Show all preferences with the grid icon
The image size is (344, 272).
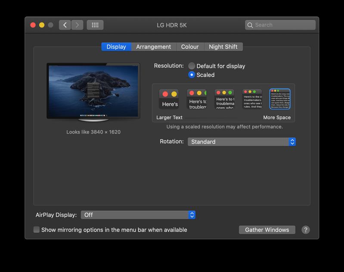point(95,25)
